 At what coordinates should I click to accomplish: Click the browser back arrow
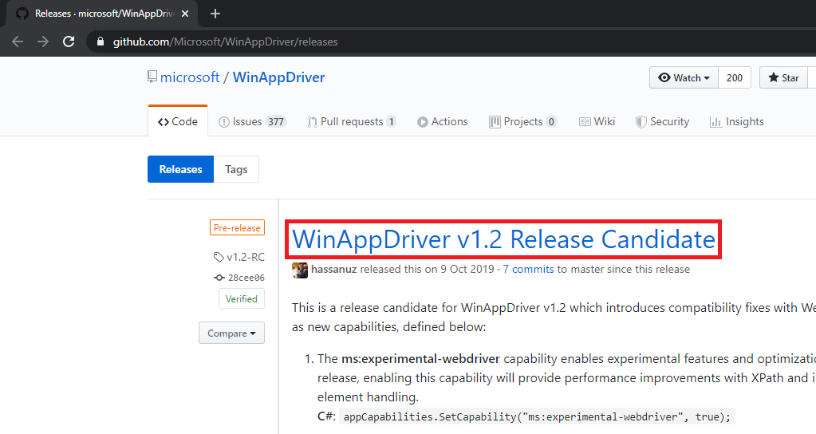coord(18,41)
